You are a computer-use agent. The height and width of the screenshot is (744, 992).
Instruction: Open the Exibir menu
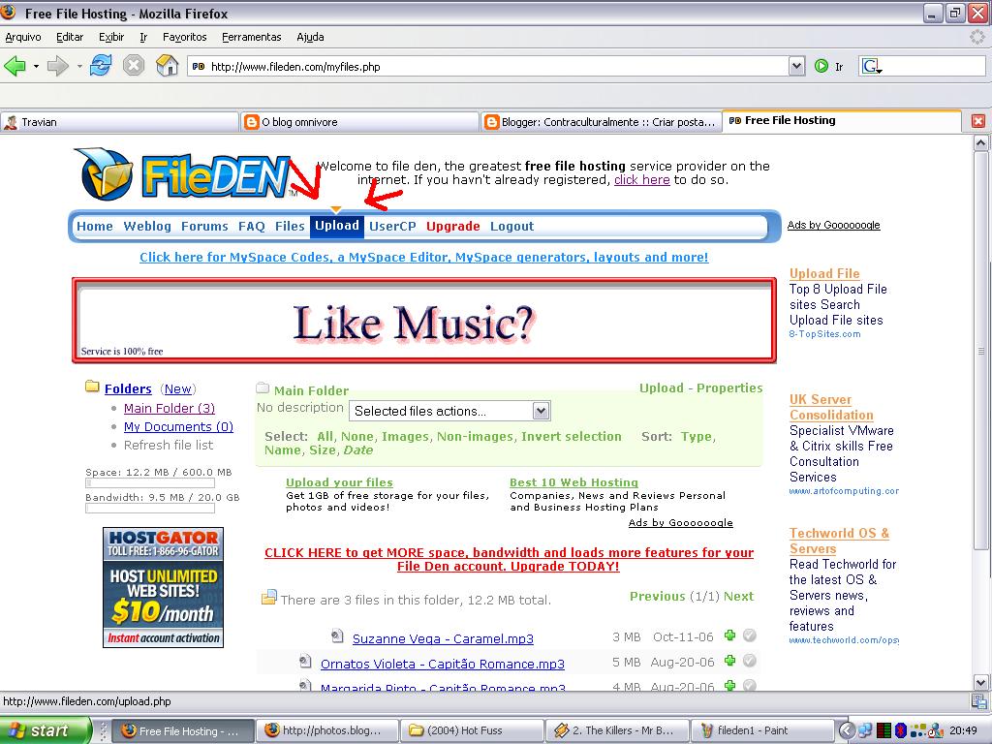[111, 37]
